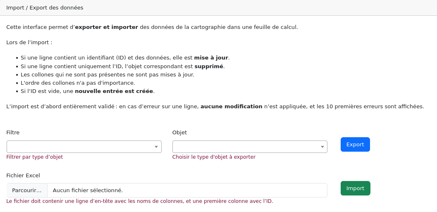Open the Objet combo box
The height and width of the screenshot is (212, 437).
tap(246, 147)
